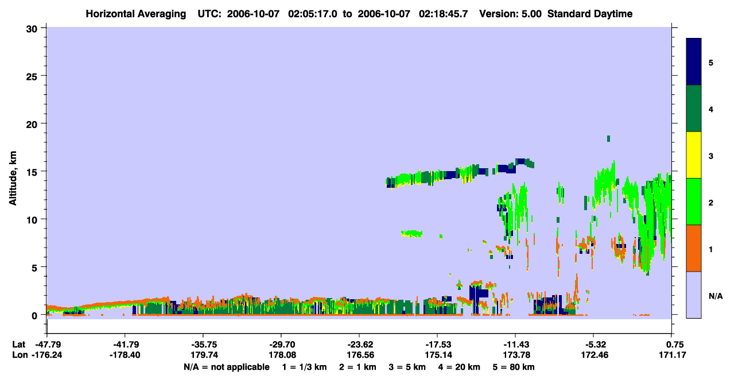Click the 'Standard Daytime' text in the title
This screenshot has height=383, width=746.
pos(590,14)
